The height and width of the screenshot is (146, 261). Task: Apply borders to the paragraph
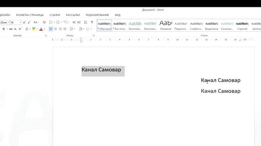coord(88,29)
